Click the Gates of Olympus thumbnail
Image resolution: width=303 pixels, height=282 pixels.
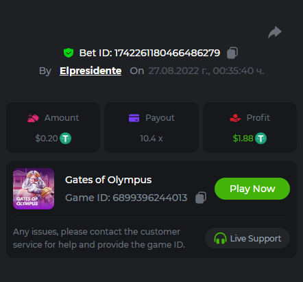pyautogui.click(x=34, y=189)
